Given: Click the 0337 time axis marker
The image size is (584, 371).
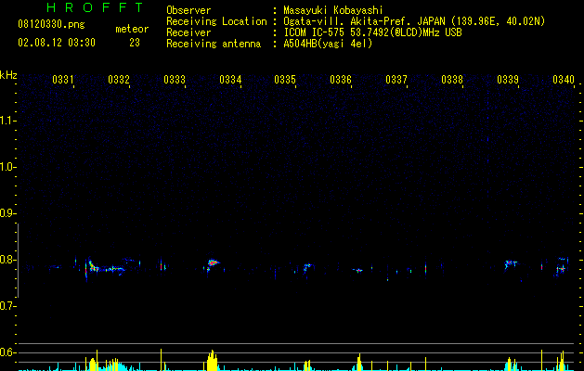Looking at the screenshot, I should [396, 80].
